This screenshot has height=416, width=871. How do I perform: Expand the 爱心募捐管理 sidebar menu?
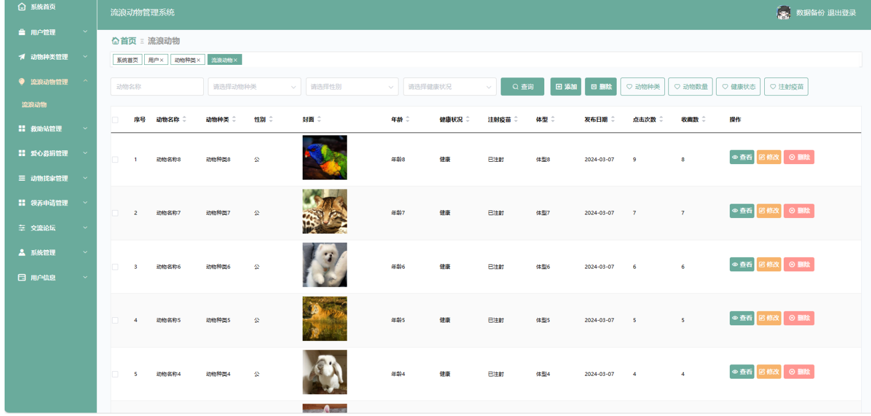tap(85, 153)
